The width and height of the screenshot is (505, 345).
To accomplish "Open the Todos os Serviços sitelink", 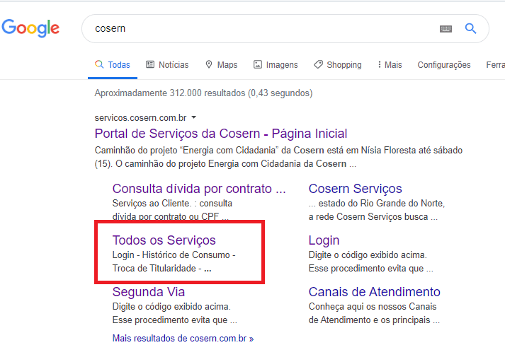I will (164, 240).
